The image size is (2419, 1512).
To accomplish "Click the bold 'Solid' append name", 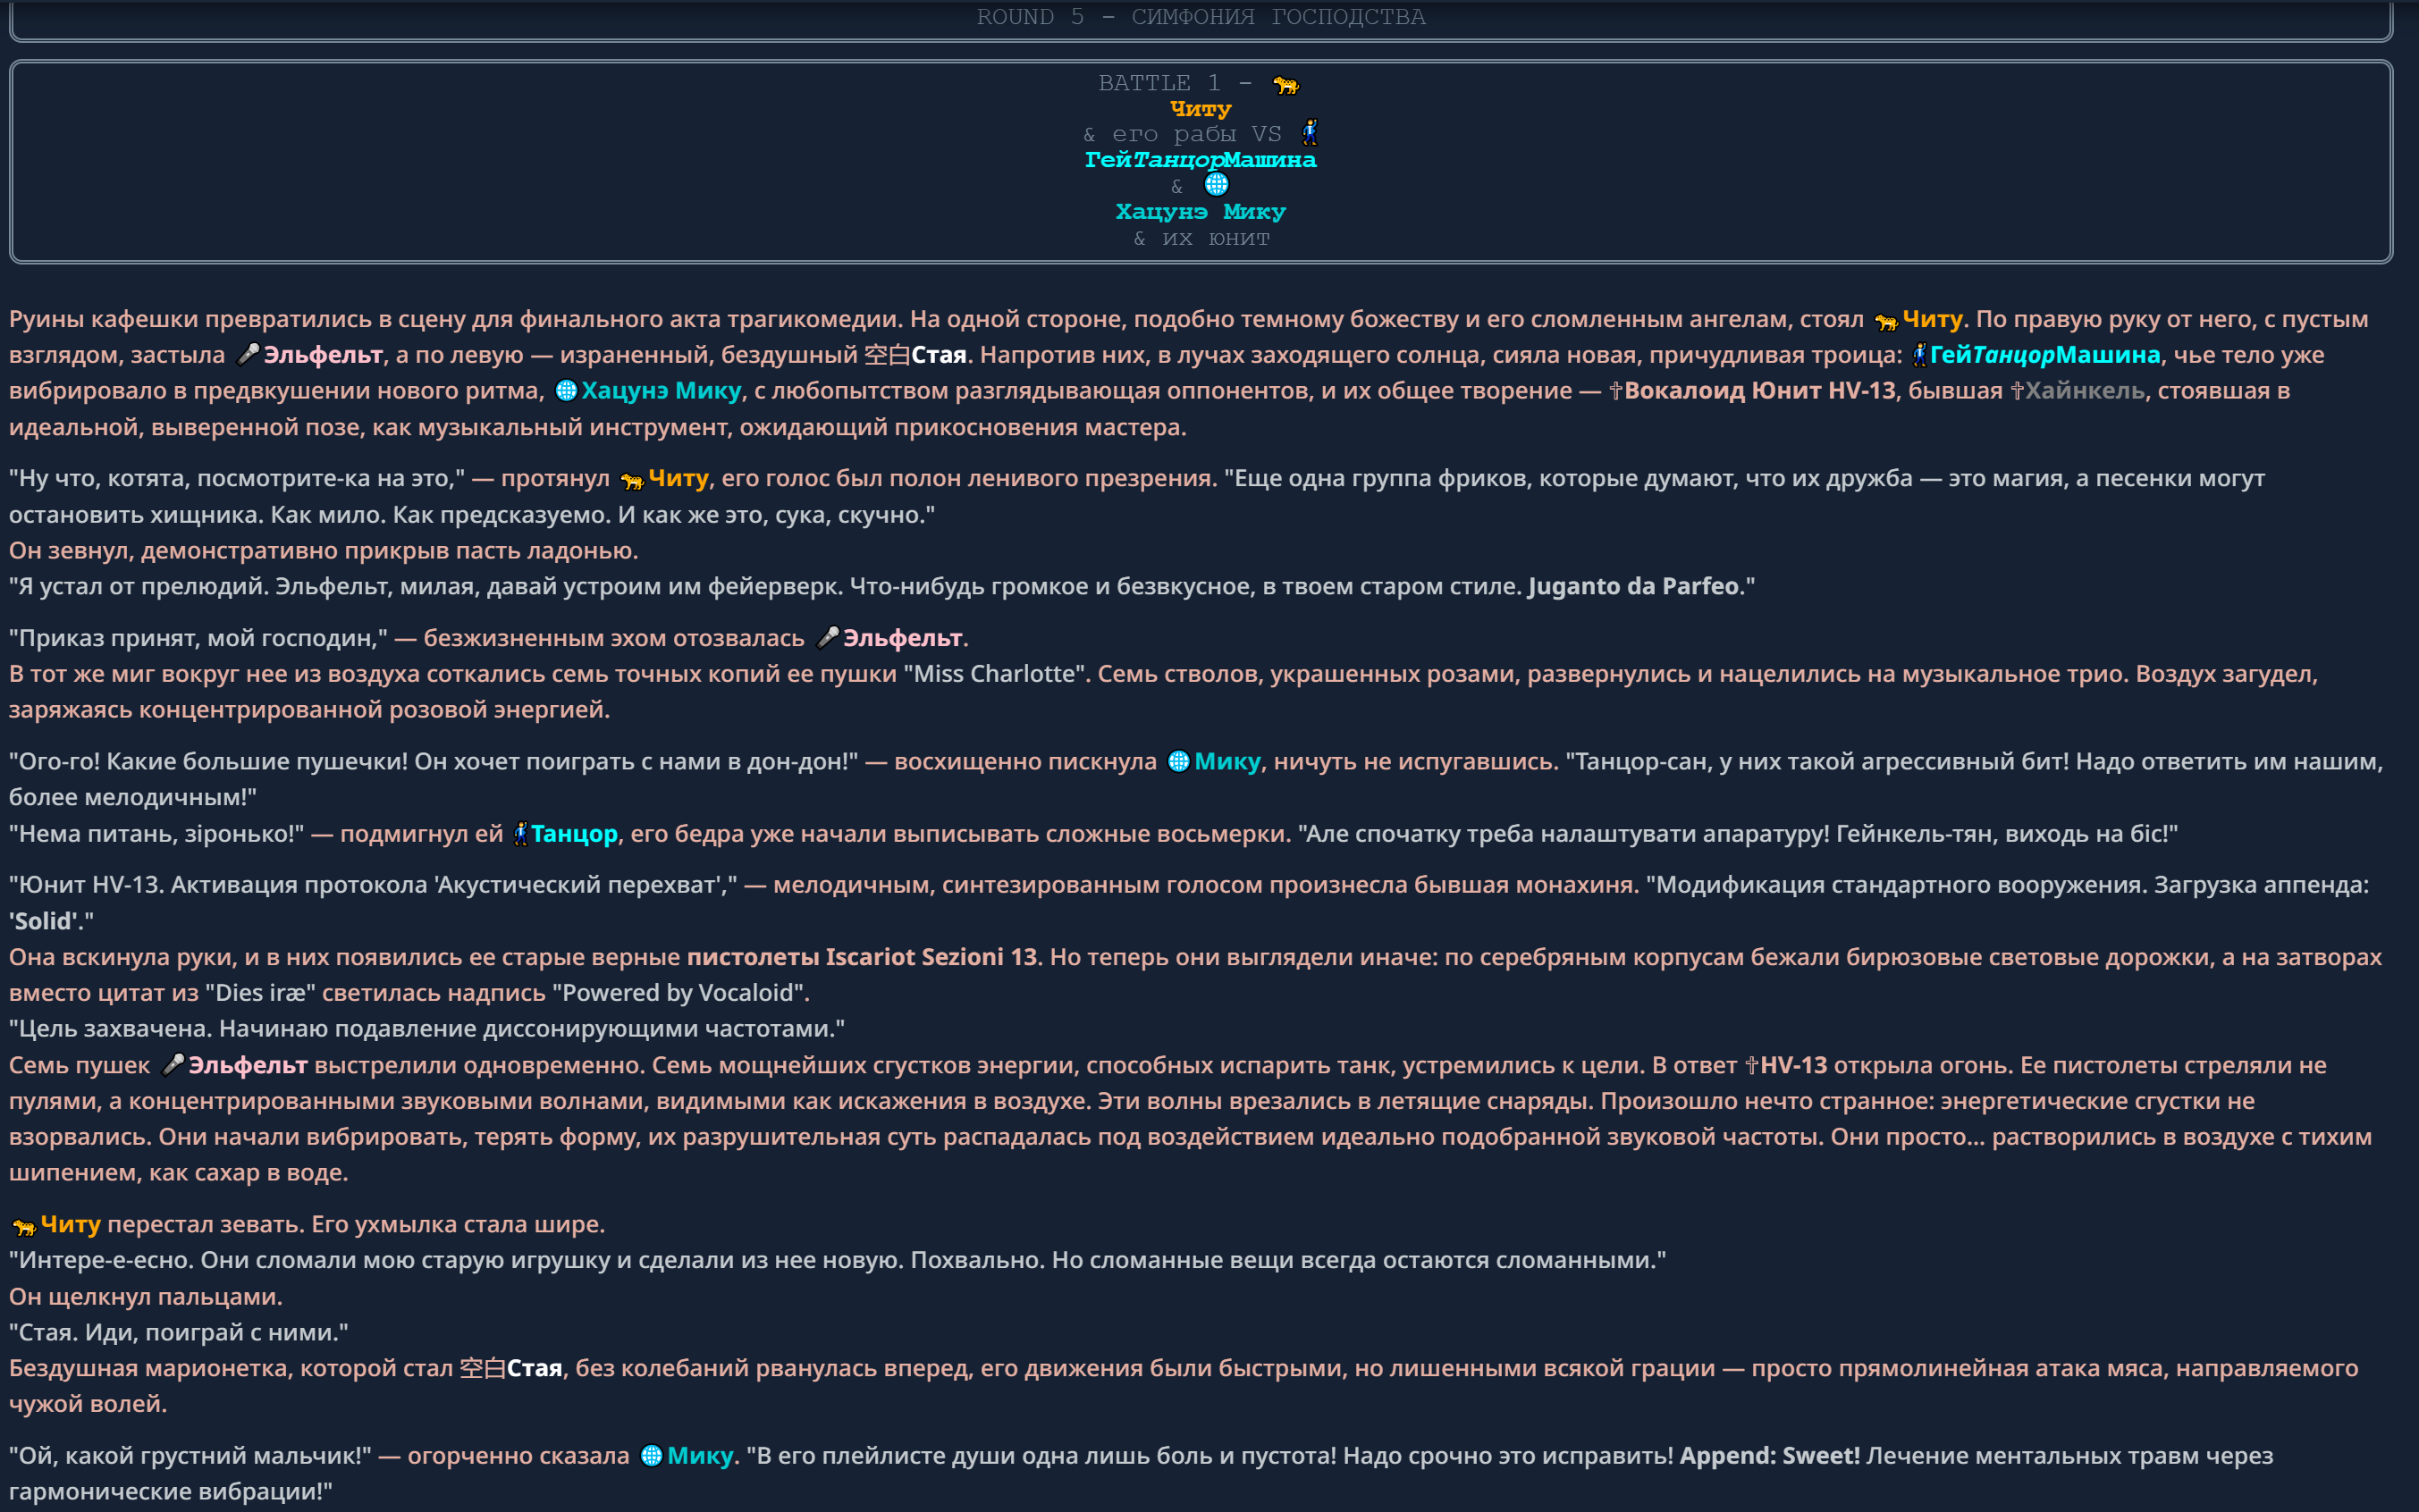I will pos(44,921).
